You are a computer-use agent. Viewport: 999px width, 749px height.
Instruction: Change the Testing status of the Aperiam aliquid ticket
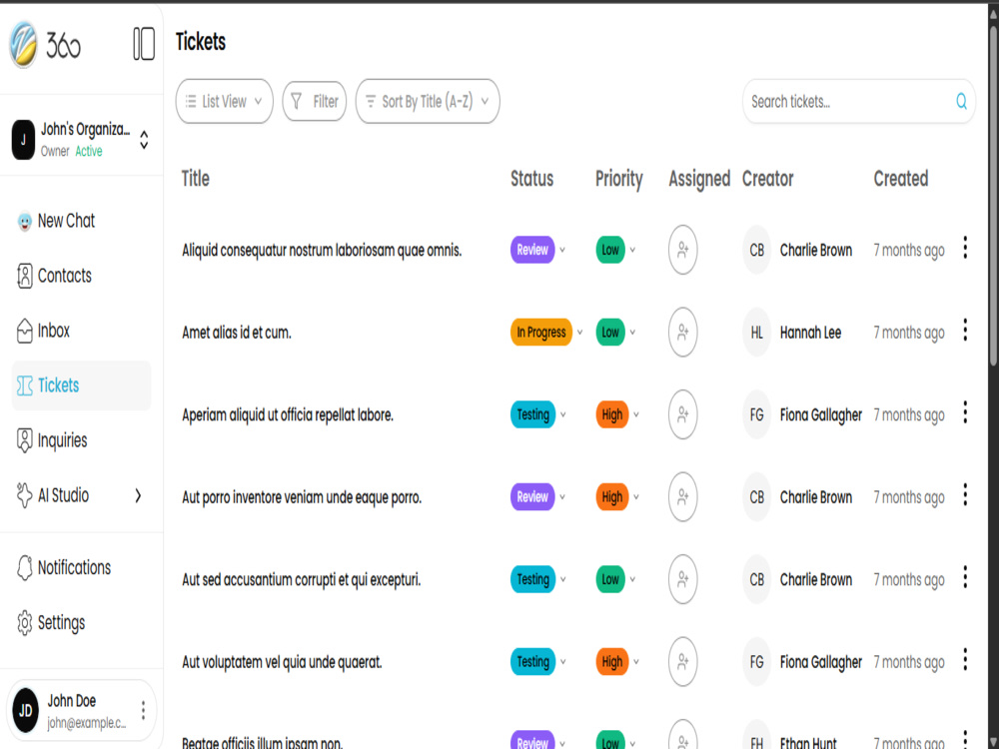pyautogui.click(x=538, y=414)
